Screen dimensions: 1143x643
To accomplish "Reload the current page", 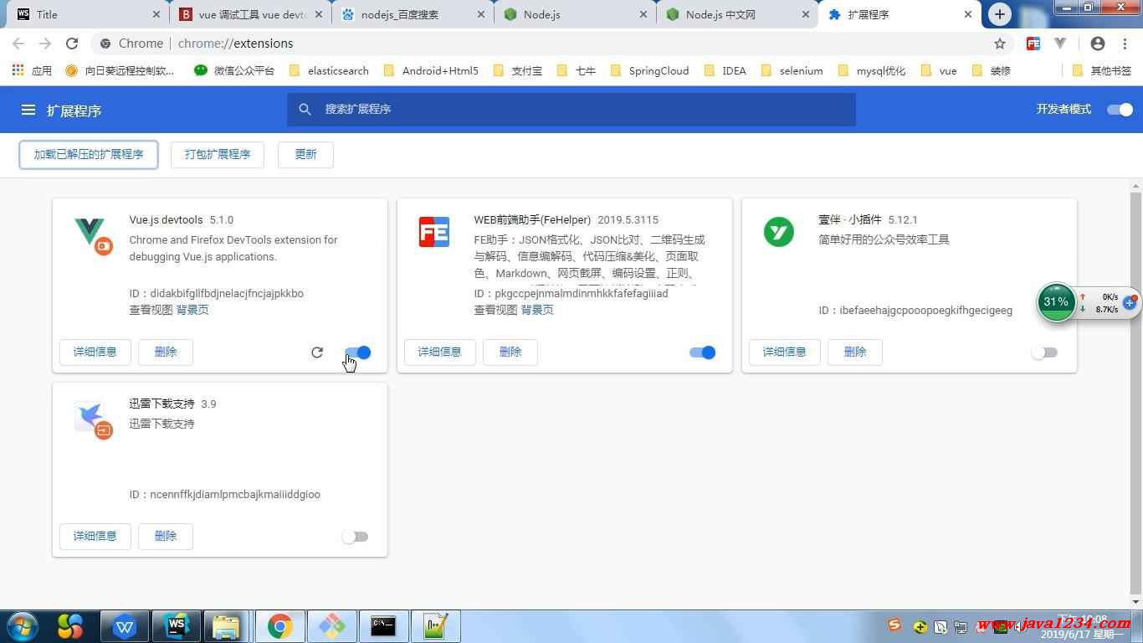I will tap(72, 44).
